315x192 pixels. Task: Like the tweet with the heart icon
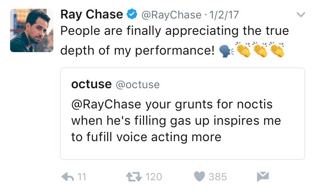tap(199, 176)
